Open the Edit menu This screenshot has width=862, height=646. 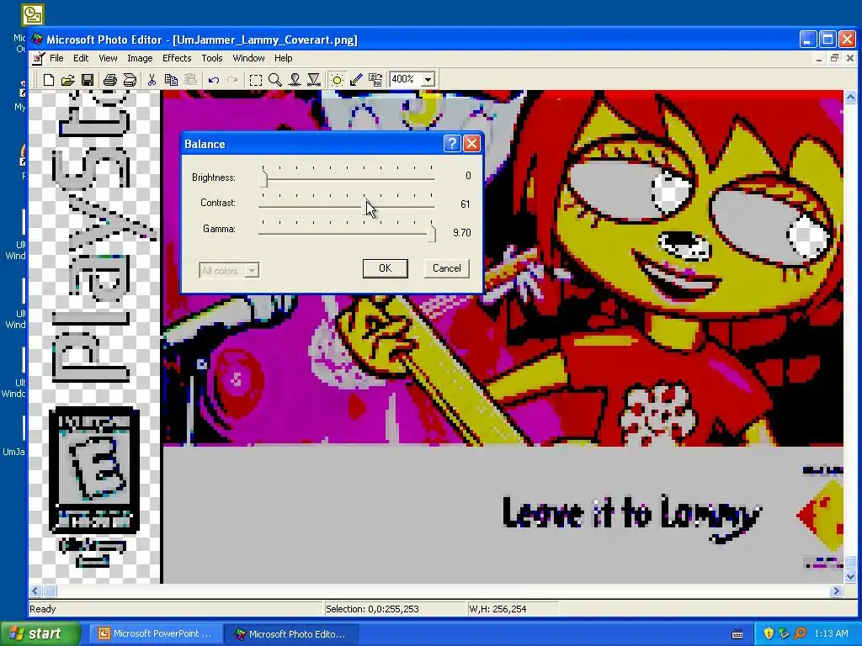pyautogui.click(x=81, y=58)
